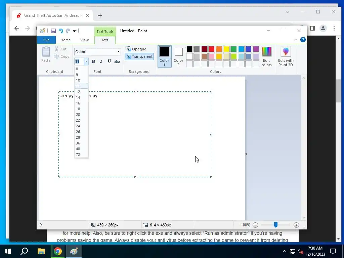Open the File menu in Paint
The width and height of the screenshot is (344, 258).
click(x=46, y=40)
